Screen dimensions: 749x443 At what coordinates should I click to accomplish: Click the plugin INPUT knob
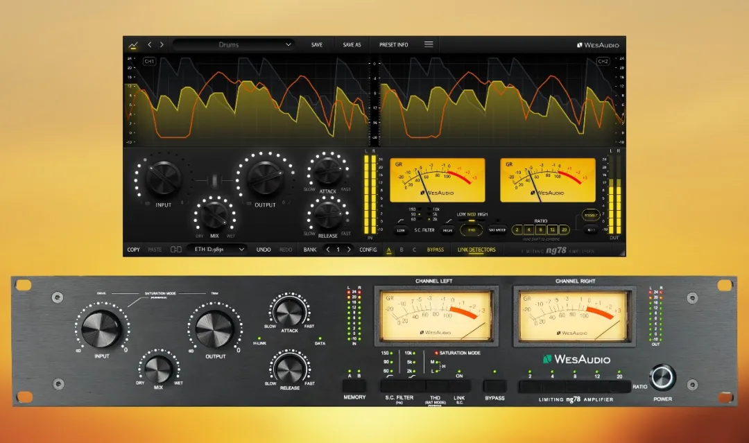click(x=164, y=177)
